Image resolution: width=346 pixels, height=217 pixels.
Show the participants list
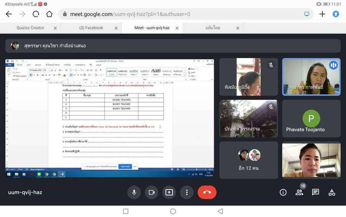[299, 192]
